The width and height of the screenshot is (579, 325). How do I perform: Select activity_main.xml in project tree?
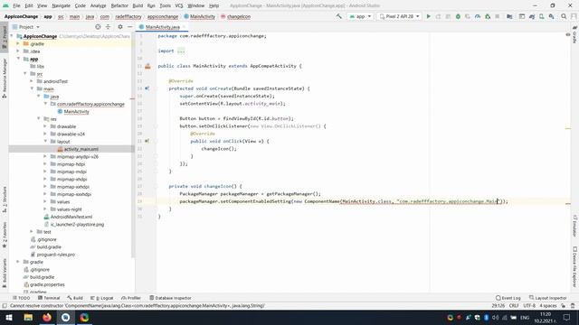coord(81,149)
